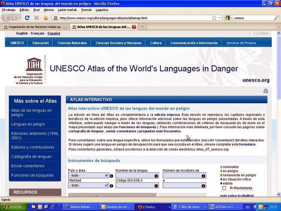The width and height of the screenshot is (281, 211).
Task: Open Cartografía de lenguas sidebar link
Action: [x=31, y=157]
